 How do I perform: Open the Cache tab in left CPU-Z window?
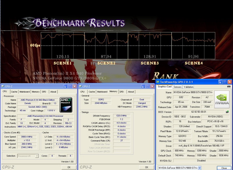click(14, 92)
